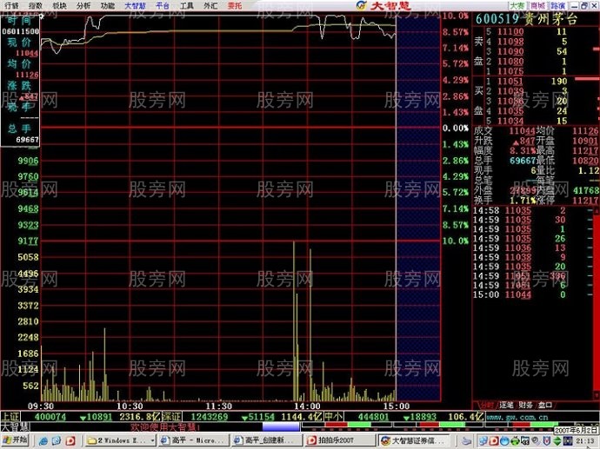Click the 0.00% scale label
Viewport: 600px width, 449px height.
(456, 129)
